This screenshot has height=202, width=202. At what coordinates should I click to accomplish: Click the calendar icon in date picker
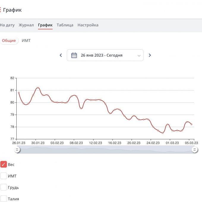point(74,55)
